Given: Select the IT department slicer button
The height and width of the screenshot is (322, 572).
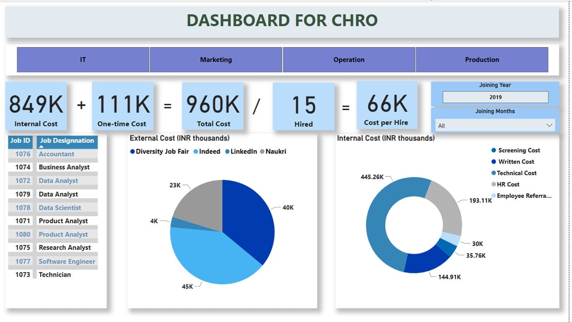Looking at the screenshot, I should pyautogui.click(x=83, y=60).
